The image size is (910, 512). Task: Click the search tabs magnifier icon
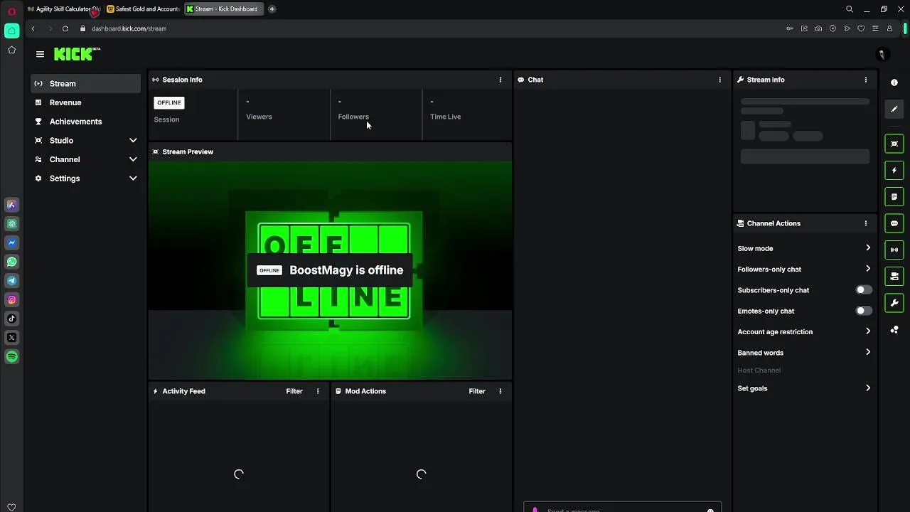coord(850,9)
